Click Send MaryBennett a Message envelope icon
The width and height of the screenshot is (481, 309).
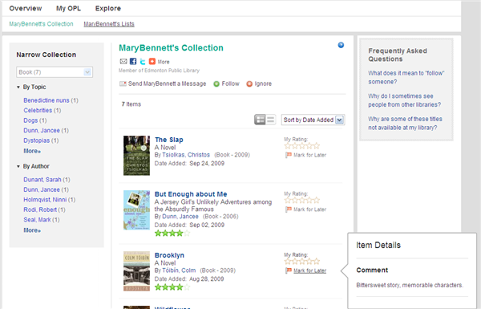click(123, 83)
